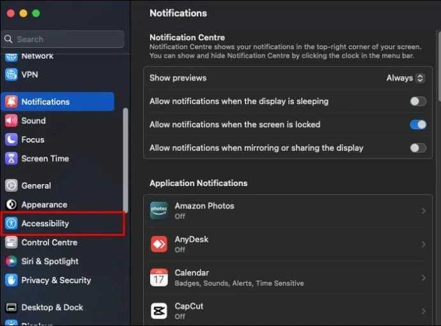Open AnyDesk notification settings
The width and height of the screenshot is (441, 326).
point(288,244)
